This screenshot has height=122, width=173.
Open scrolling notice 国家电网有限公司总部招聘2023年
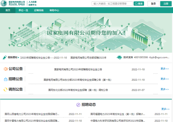(x=88, y=58)
